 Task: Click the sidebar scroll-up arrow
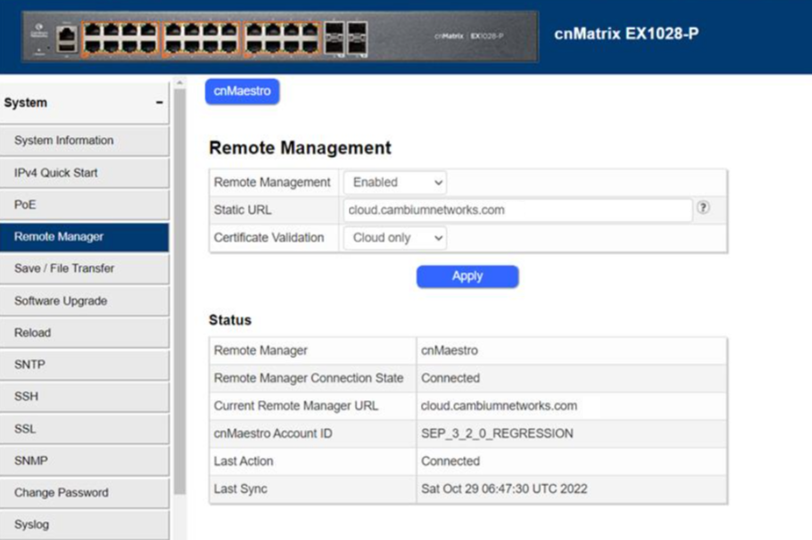[179, 82]
